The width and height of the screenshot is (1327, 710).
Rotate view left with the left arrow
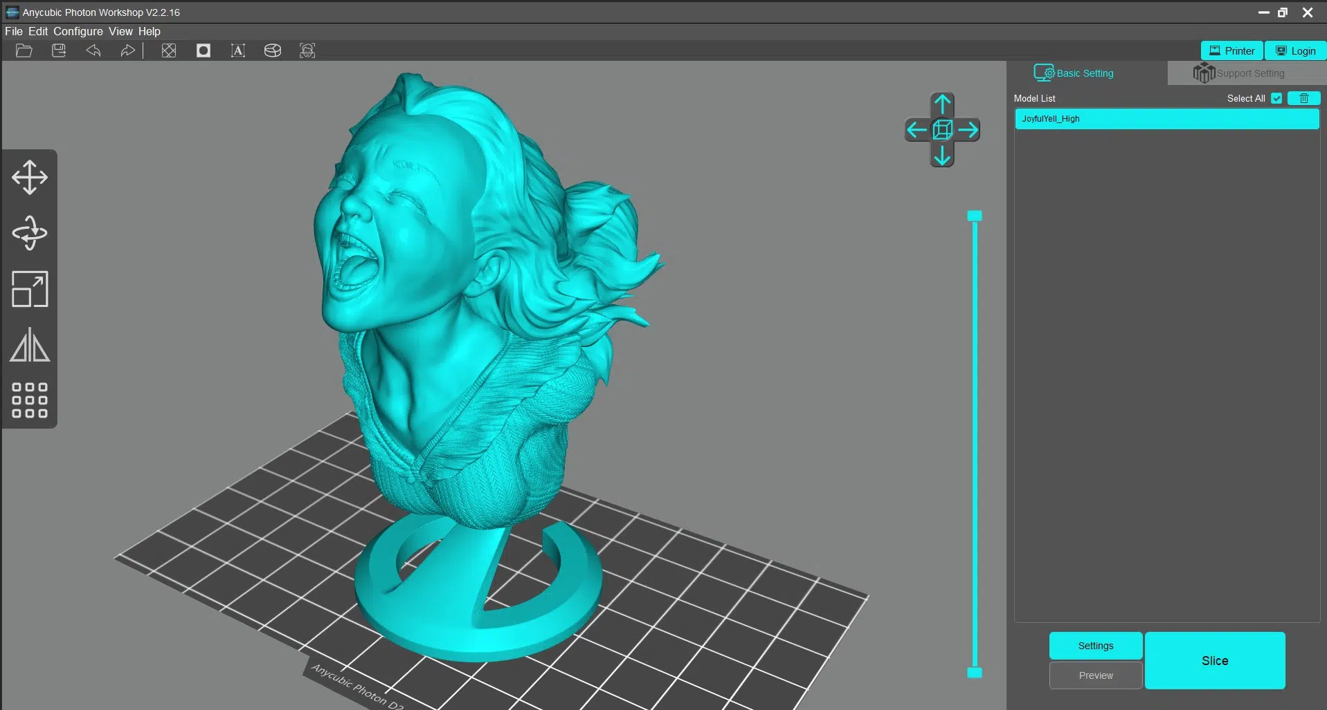(x=917, y=129)
